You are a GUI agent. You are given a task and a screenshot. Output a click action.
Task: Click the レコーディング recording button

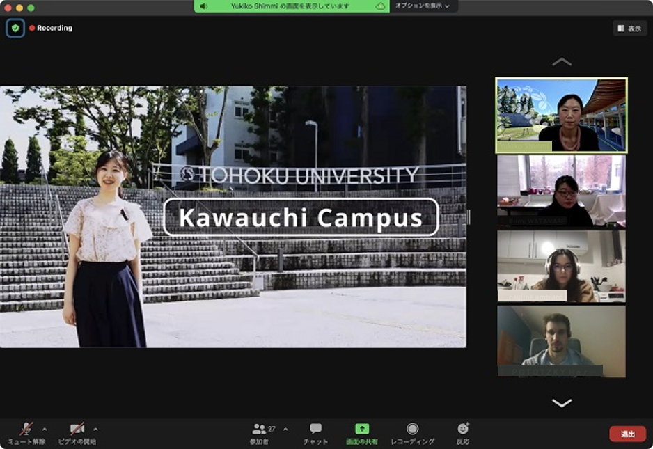pos(412,434)
